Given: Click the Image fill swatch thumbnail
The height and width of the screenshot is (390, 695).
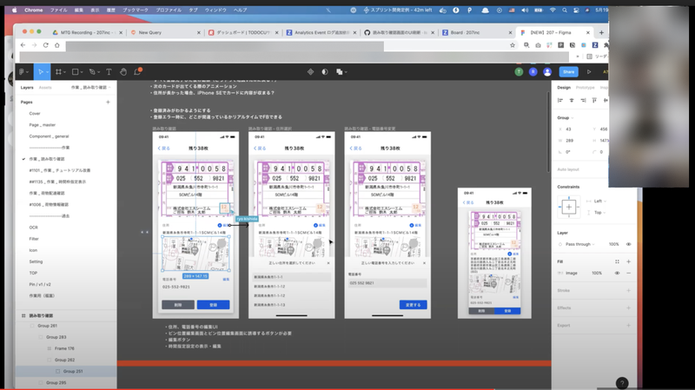Looking at the screenshot, I should click(560, 273).
